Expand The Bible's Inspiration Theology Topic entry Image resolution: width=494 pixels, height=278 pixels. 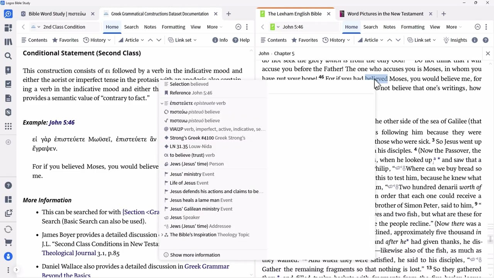pyautogui.click(x=162, y=235)
